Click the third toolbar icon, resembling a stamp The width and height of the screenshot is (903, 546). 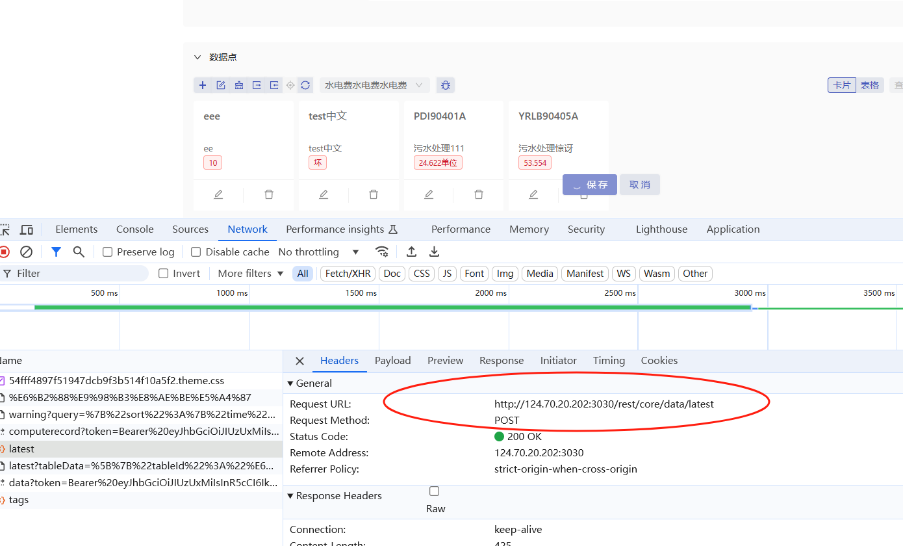tap(239, 85)
